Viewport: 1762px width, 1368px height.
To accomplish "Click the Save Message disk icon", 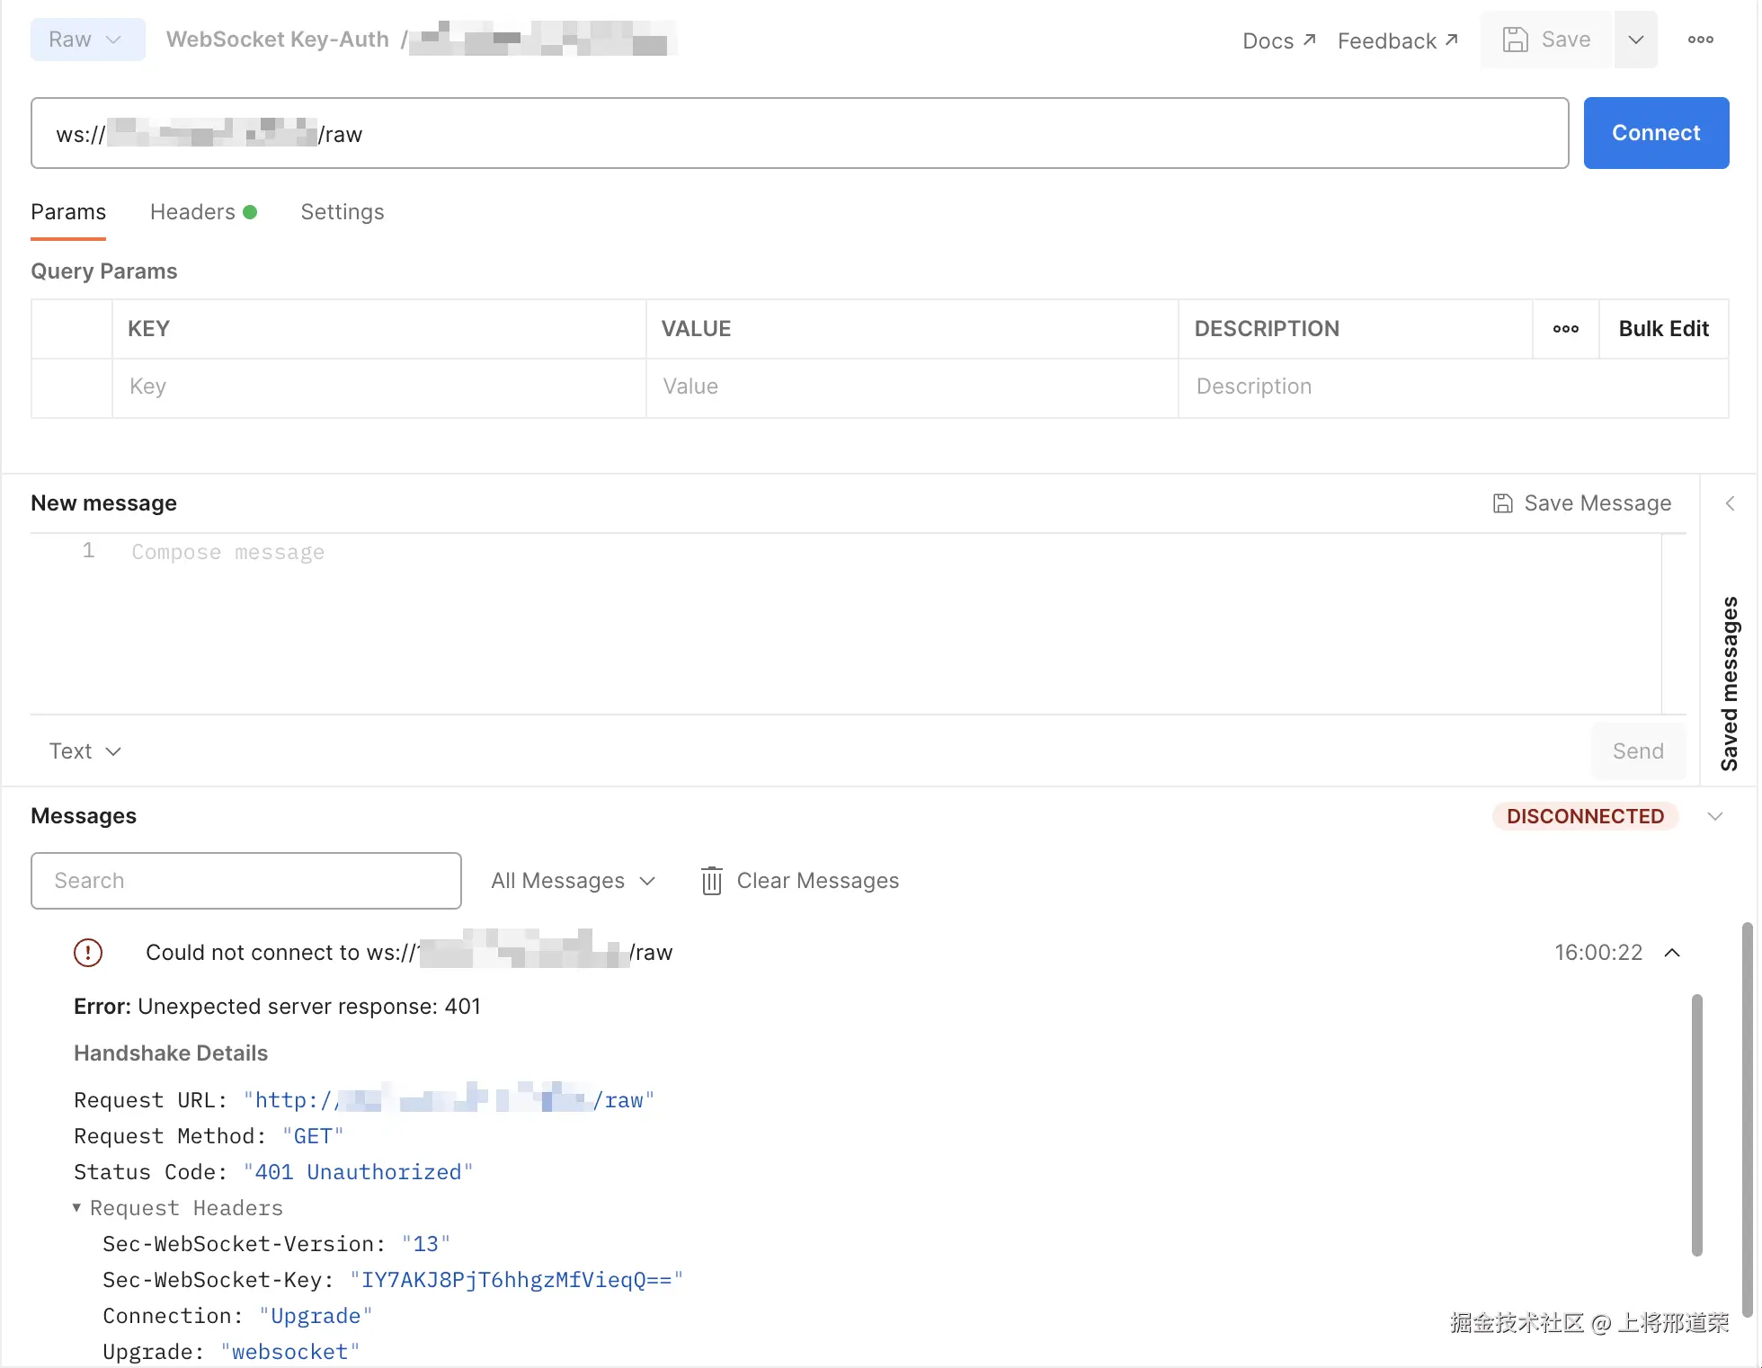I will tap(1502, 503).
